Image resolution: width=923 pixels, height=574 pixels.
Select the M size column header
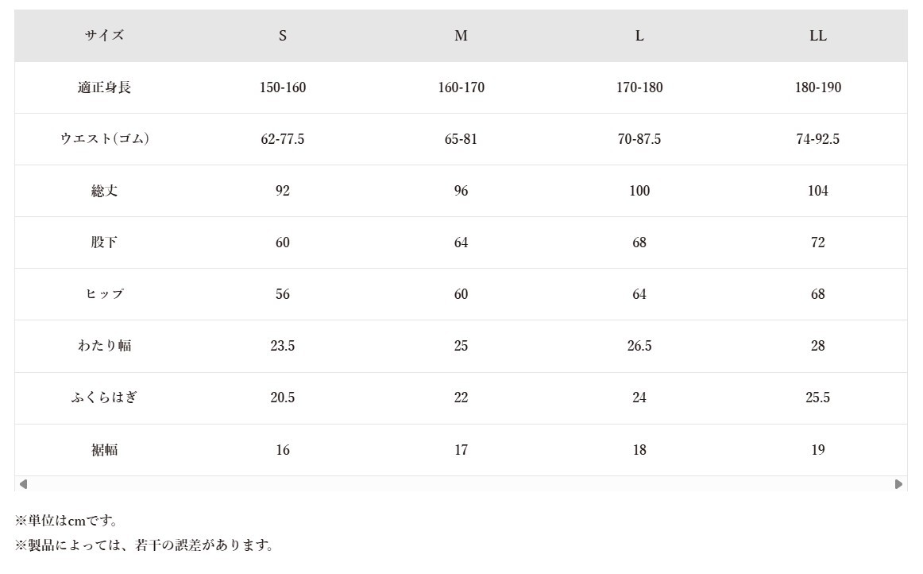click(x=461, y=36)
